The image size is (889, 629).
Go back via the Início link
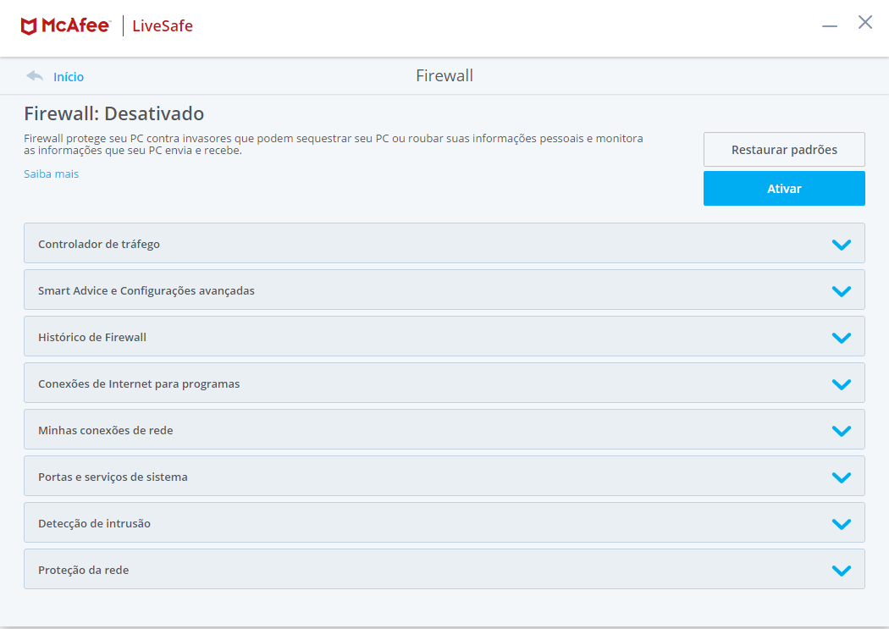pyautogui.click(x=69, y=76)
